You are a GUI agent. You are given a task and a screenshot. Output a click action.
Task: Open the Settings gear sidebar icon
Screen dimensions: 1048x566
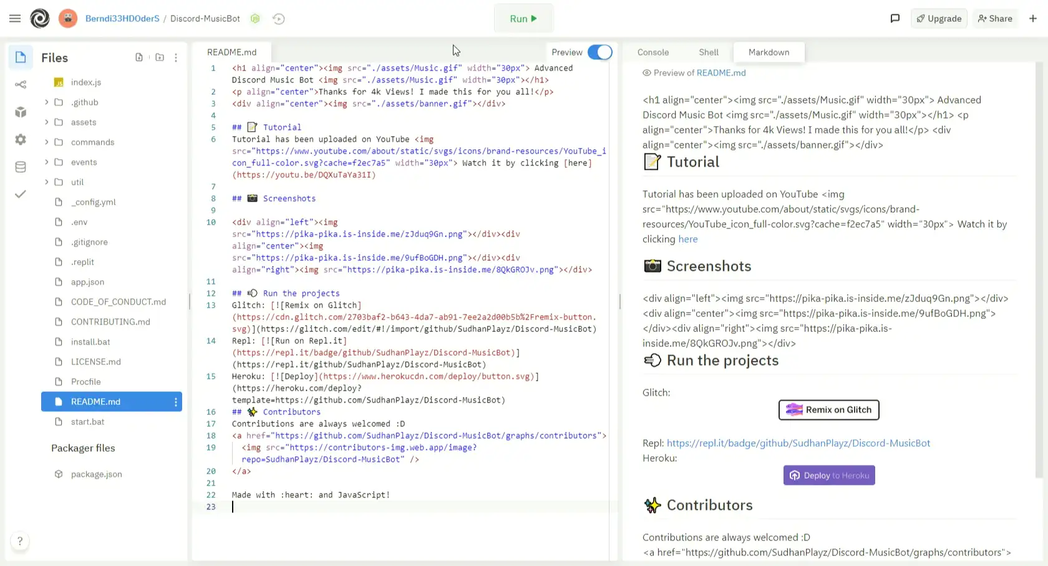21,140
